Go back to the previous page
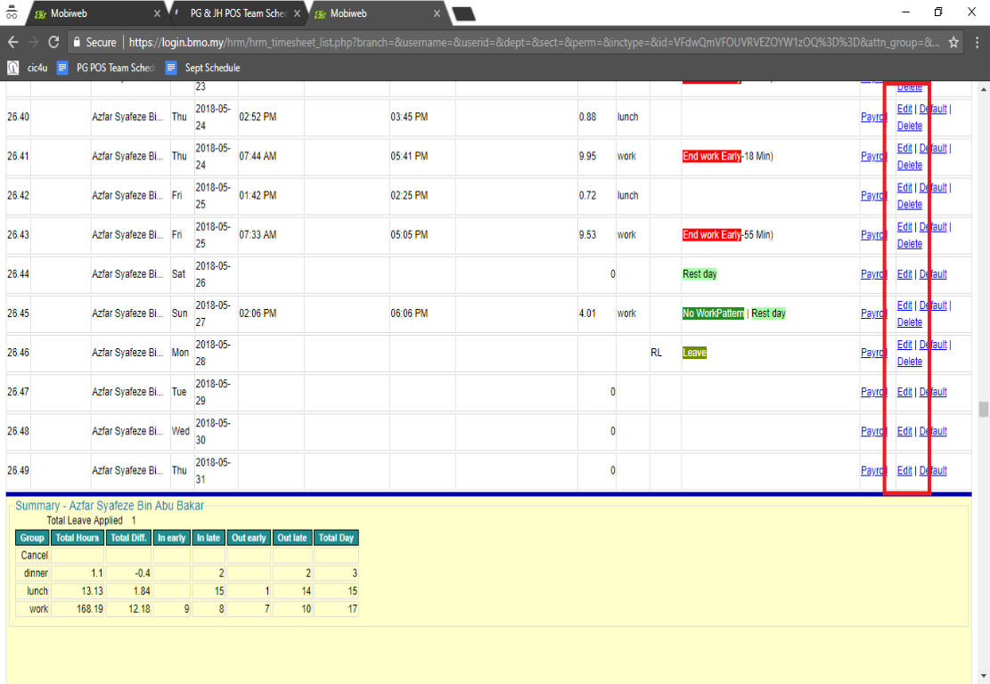The width and height of the screenshot is (990, 684). [13, 42]
